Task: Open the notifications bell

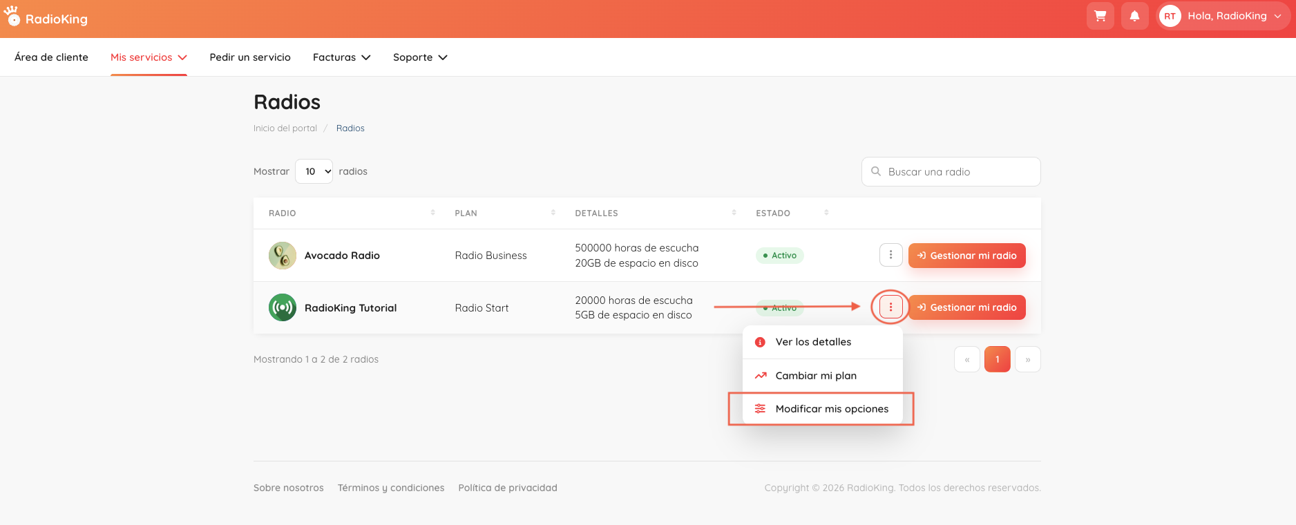Action: pyautogui.click(x=1135, y=16)
